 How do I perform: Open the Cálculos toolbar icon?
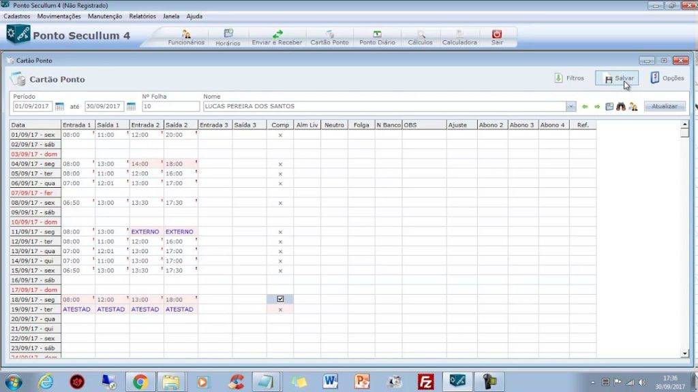coord(420,37)
